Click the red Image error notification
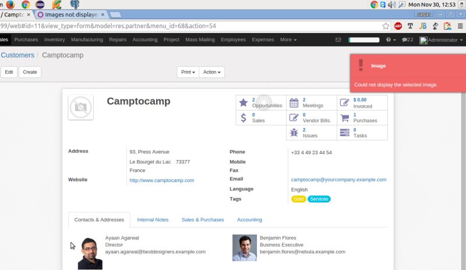466x270 pixels. [408, 73]
